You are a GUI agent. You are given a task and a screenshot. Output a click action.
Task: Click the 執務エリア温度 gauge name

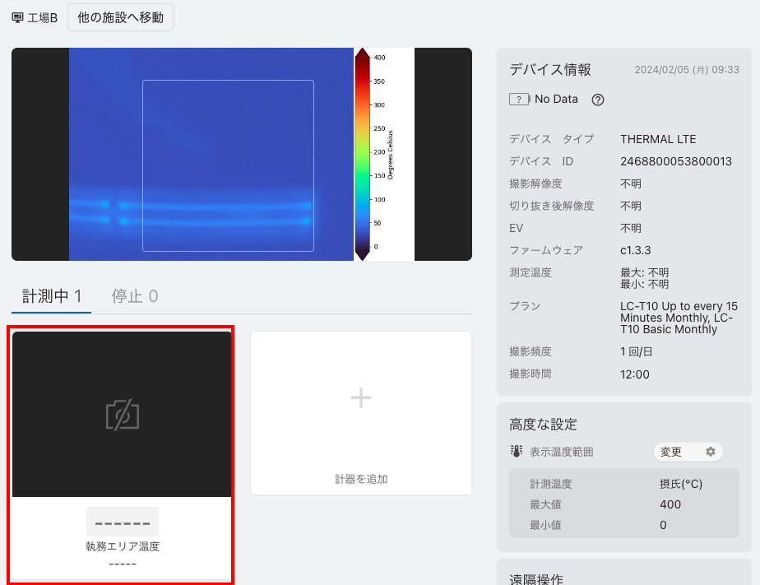[x=122, y=546]
